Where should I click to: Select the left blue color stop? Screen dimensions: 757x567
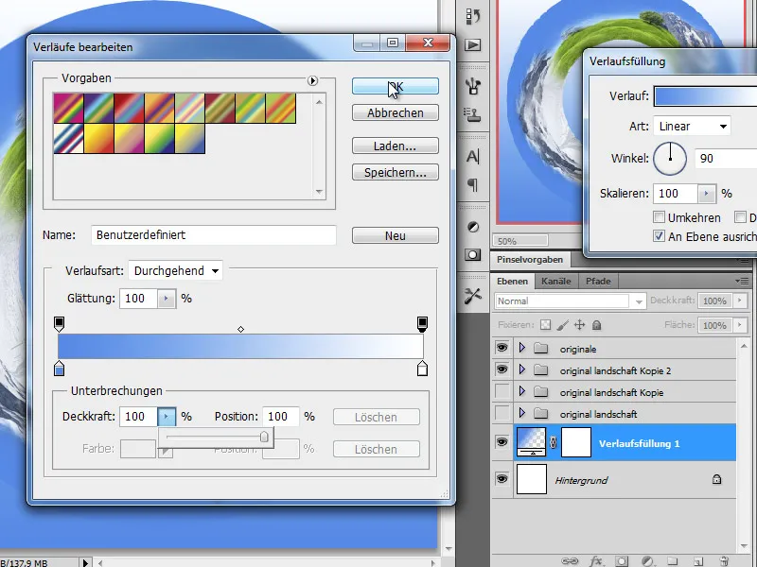click(59, 368)
